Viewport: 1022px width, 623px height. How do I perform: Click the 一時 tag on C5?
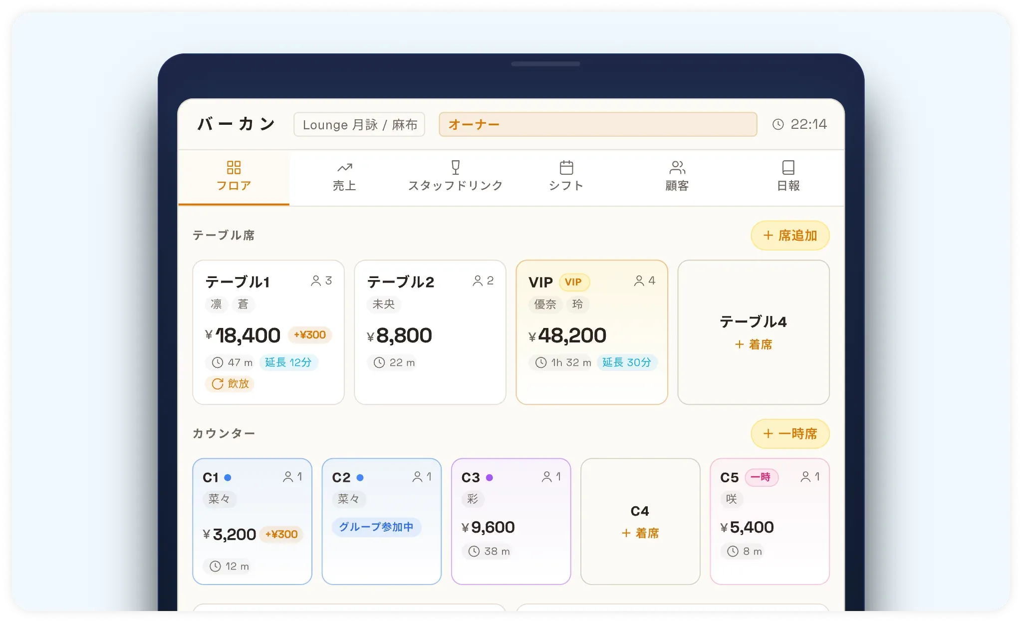pos(761,477)
